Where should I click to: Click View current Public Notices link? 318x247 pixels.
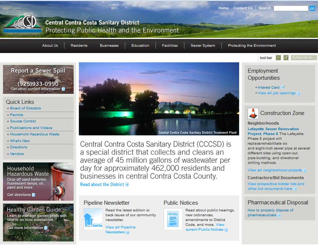coord(205,227)
